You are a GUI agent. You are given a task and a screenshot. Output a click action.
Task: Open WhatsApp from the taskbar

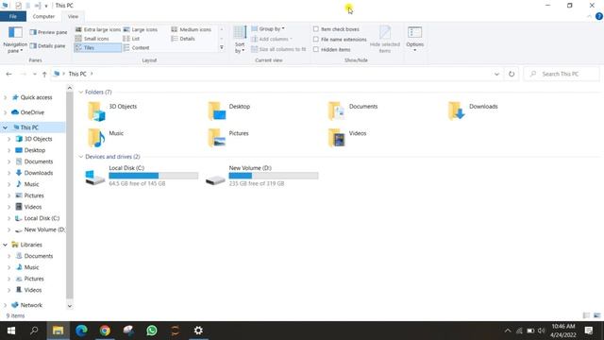click(152, 331)
